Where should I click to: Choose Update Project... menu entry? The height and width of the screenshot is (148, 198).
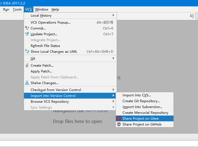pyautogui.click(x=70, y=34)
